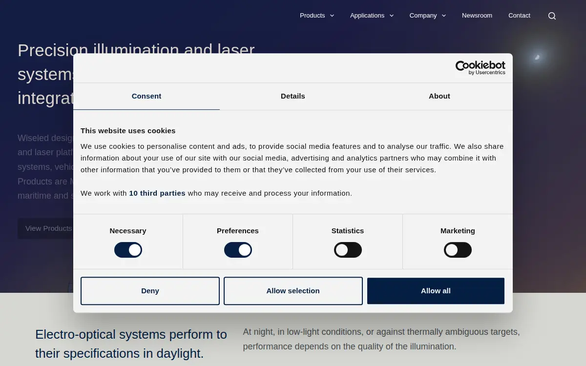586x366 pixels.
Task: Switch to the About tab
Action: (x=439, y=96)
